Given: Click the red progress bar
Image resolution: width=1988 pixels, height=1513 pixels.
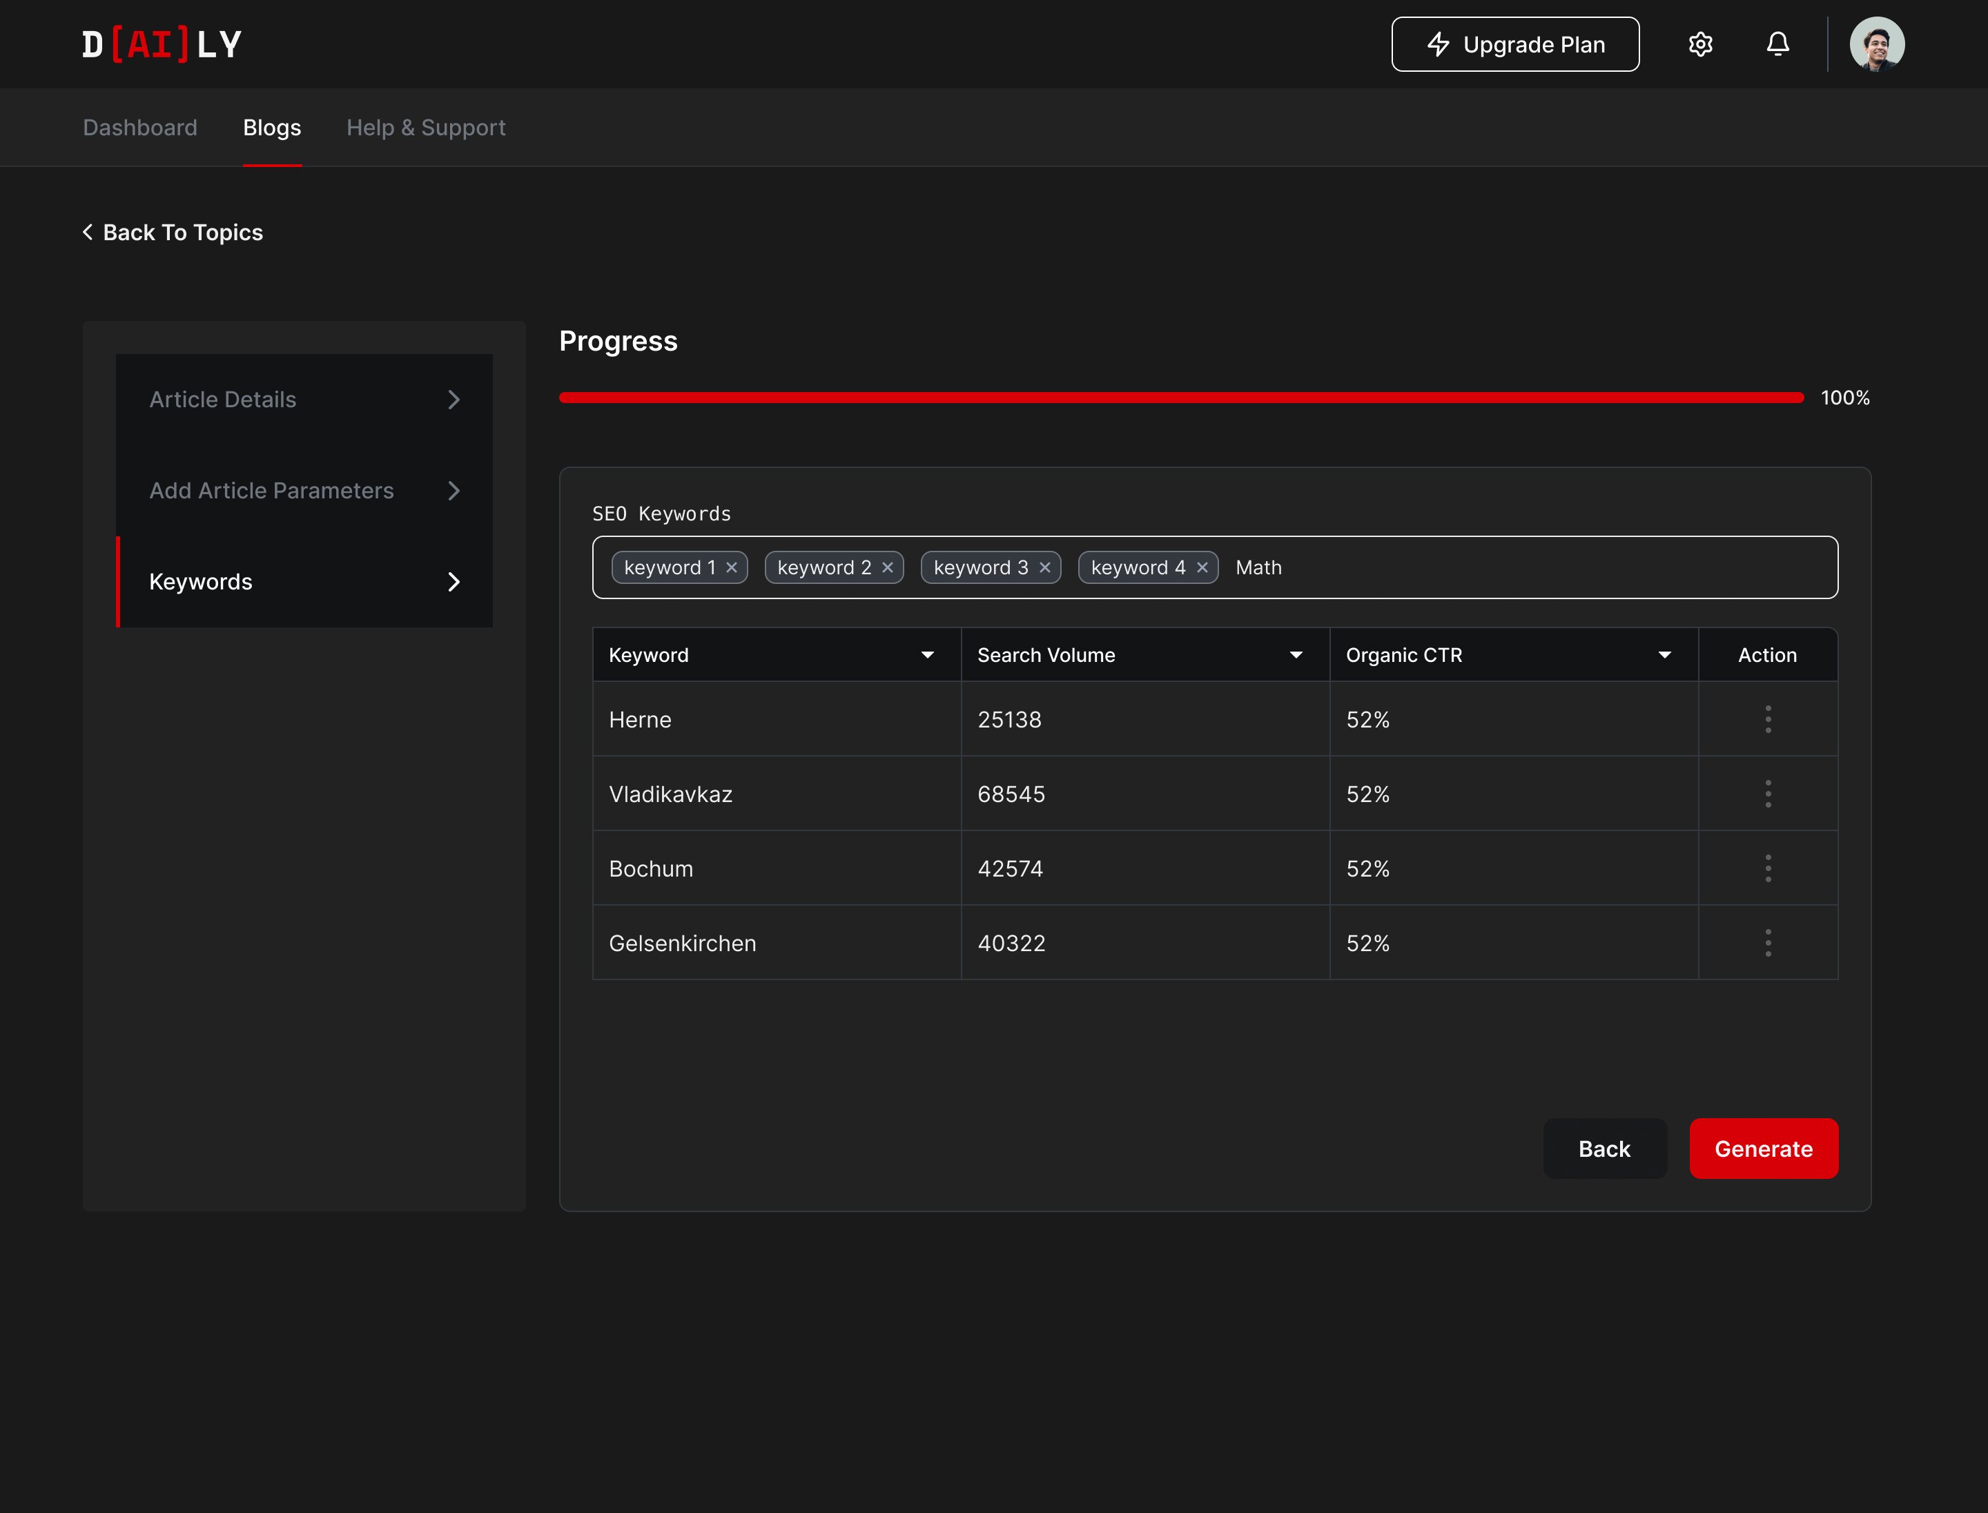Looking at the screenshot, I should (x=1180, y=398).
